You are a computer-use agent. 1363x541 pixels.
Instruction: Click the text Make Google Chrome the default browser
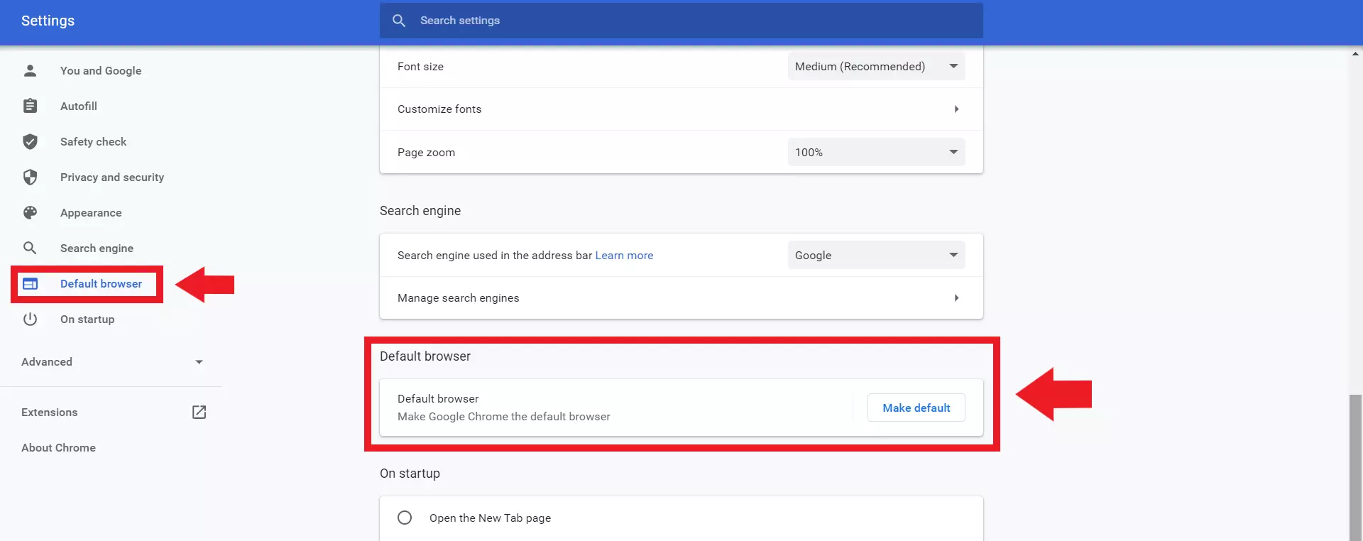503,416
